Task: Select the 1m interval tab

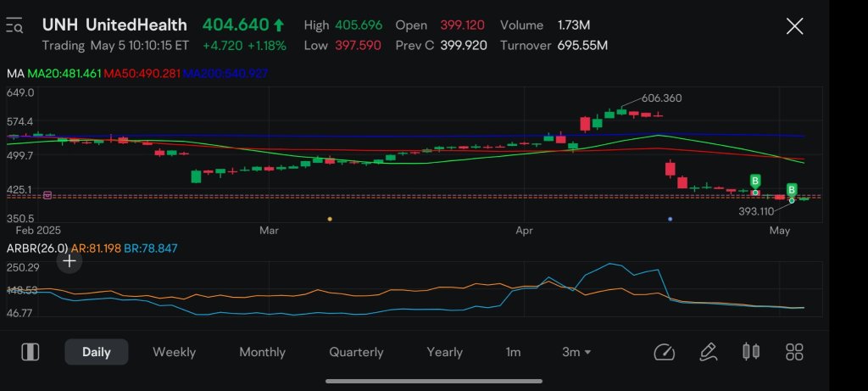Action: coord(513,352)
